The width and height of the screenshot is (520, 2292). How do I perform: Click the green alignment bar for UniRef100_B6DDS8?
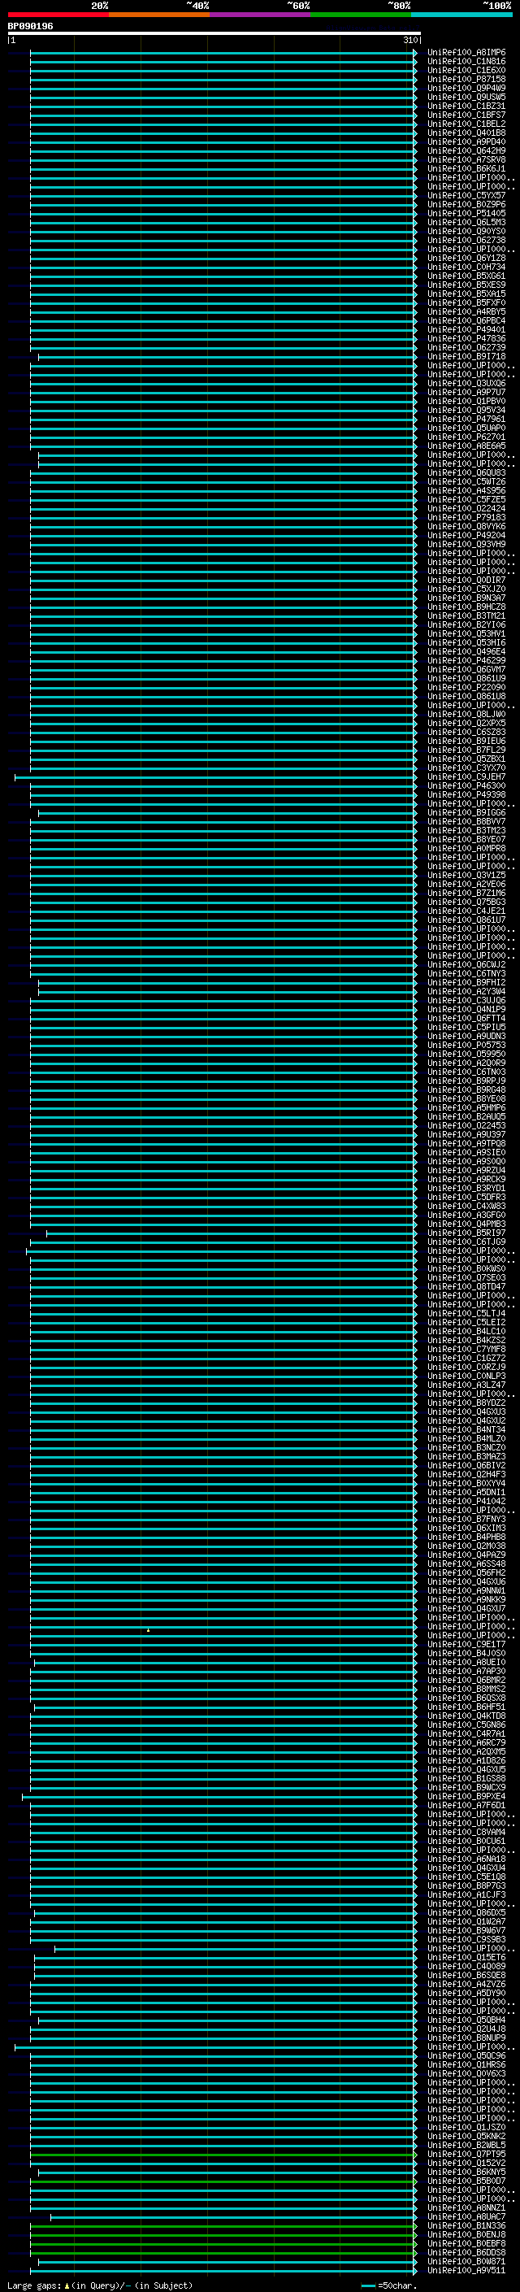(223, 2252)
